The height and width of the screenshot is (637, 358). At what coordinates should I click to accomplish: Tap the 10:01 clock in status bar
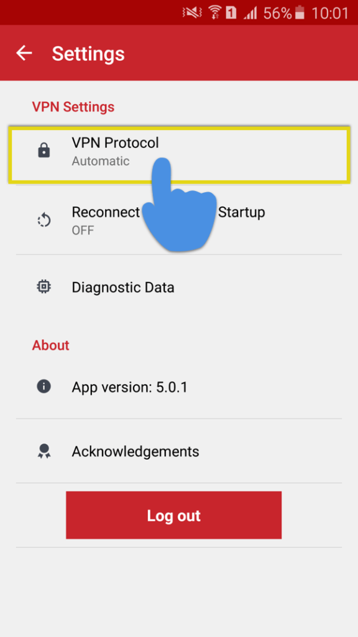330,14
